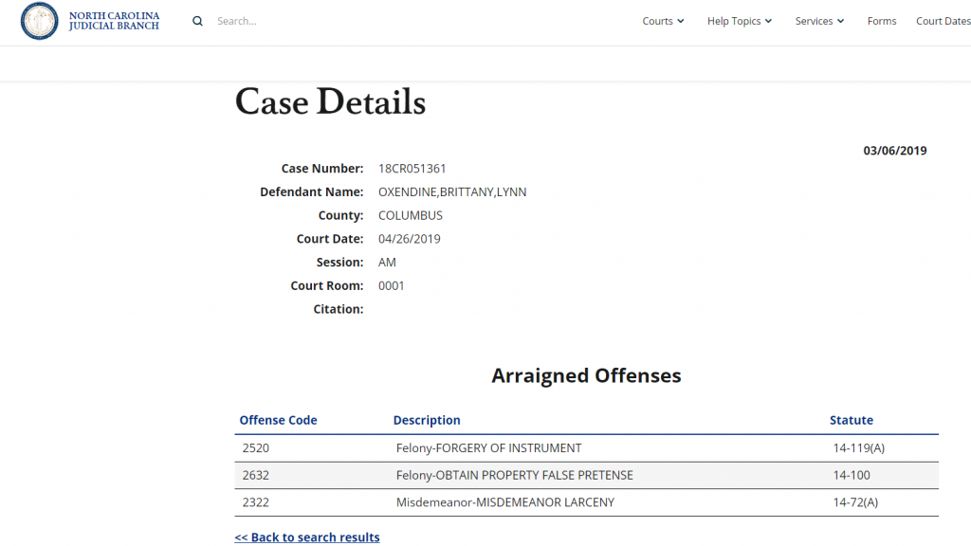This screenshot has height=546, width=971.
Task: Click case number 18CR051361
Action: pyautogui.click(x=412, y=169)
